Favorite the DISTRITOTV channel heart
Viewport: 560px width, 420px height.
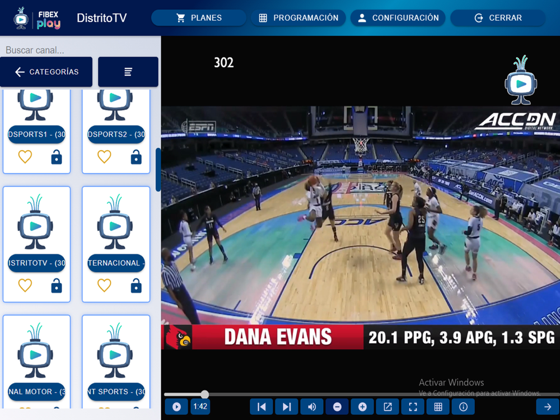click(25, 286)
